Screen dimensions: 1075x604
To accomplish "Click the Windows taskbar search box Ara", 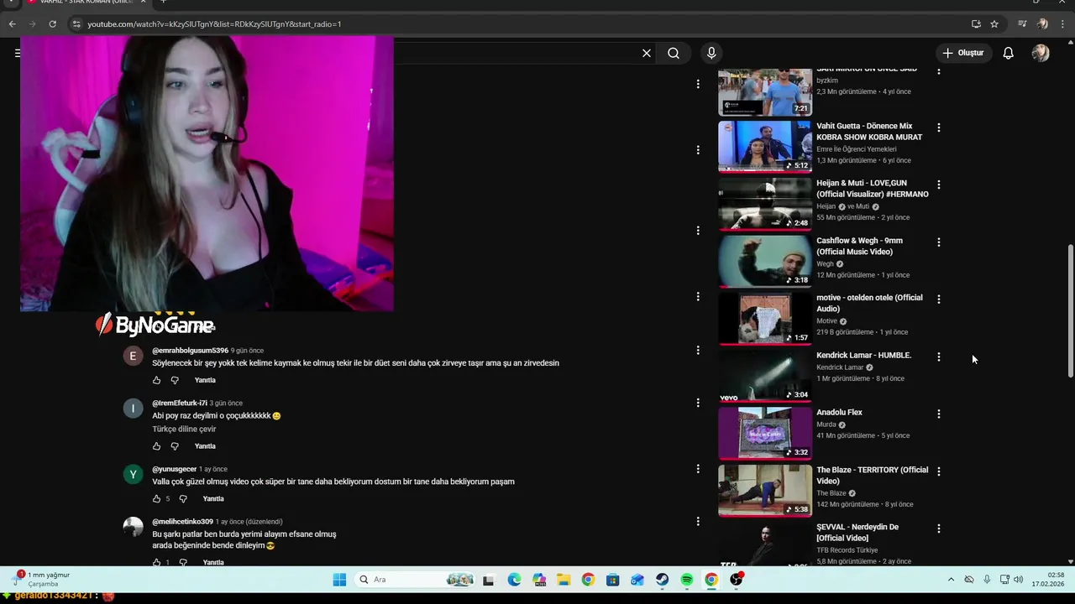I will click(x=416, y=580).
